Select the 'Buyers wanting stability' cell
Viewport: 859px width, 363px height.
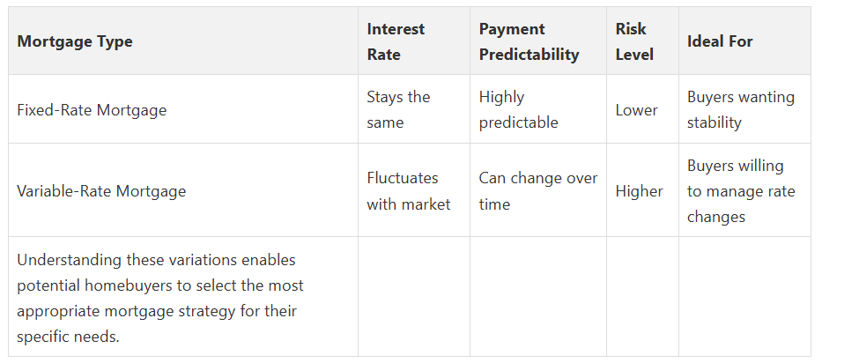click(x=740, y=110)
